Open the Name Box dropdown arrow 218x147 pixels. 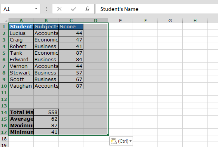point(36,9)
